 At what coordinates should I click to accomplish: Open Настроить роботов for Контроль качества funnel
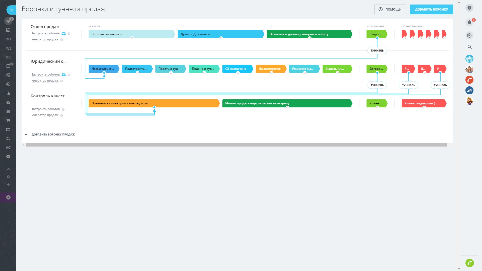(45, 109)
